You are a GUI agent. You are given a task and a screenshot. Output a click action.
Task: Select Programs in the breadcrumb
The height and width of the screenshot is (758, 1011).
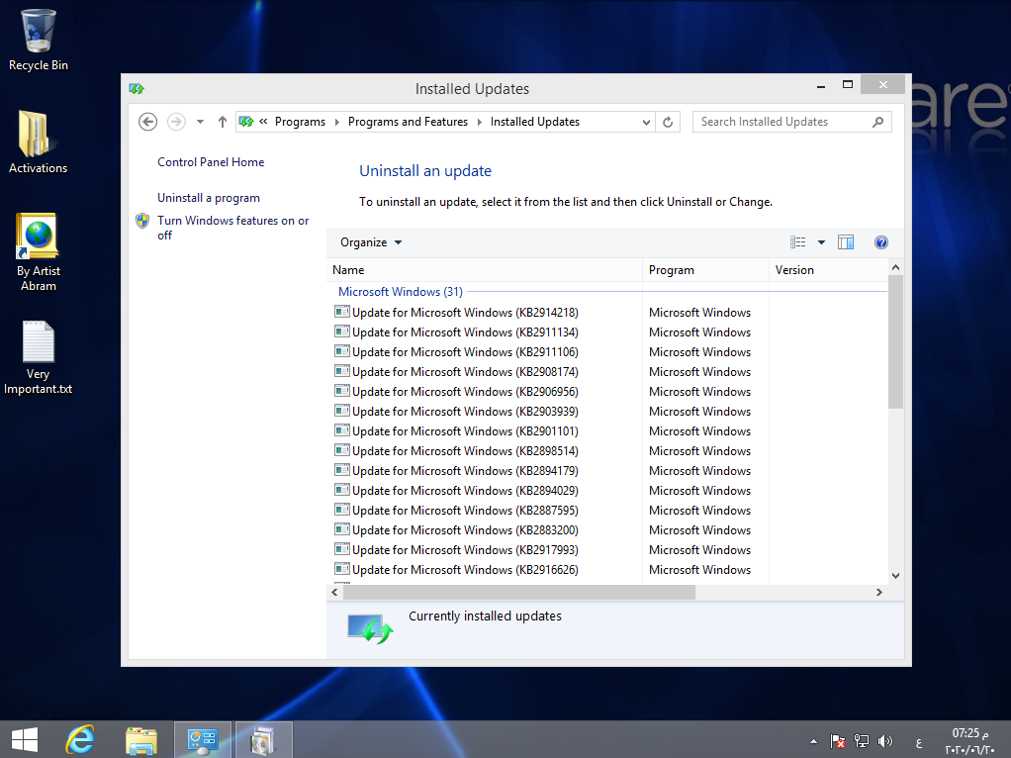pyautogui.click(x=300, y=122)
